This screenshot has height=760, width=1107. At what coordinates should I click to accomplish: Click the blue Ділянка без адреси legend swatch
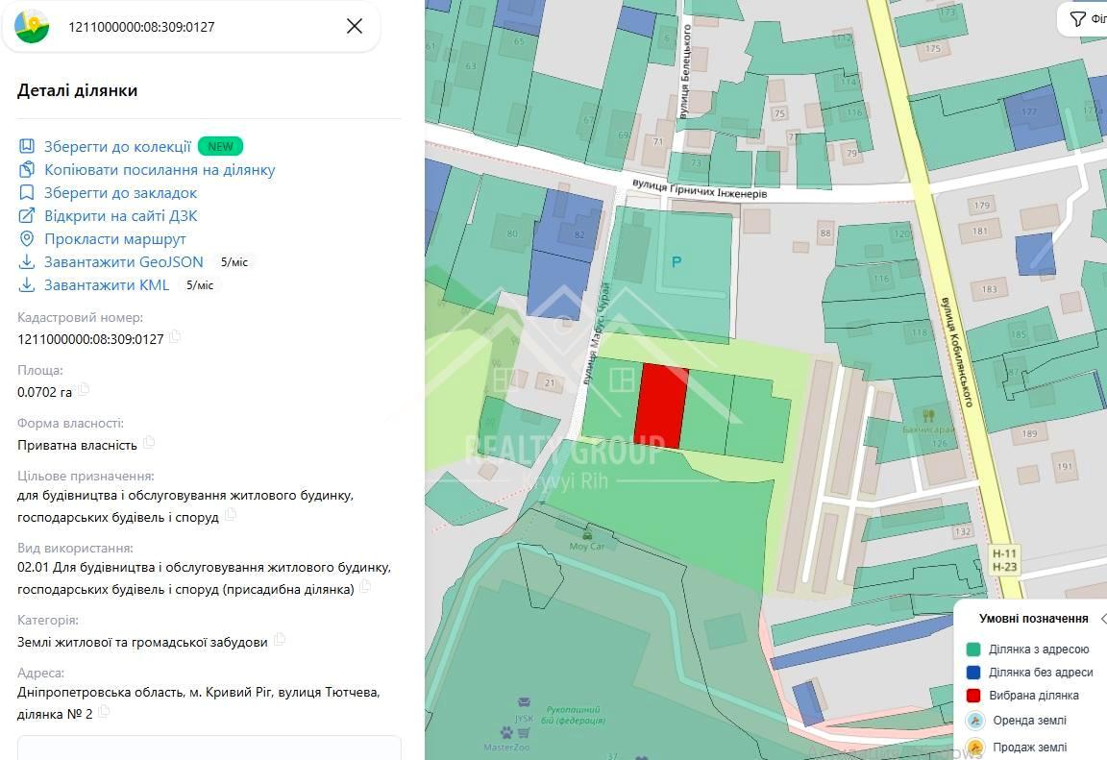click(973, 672)
